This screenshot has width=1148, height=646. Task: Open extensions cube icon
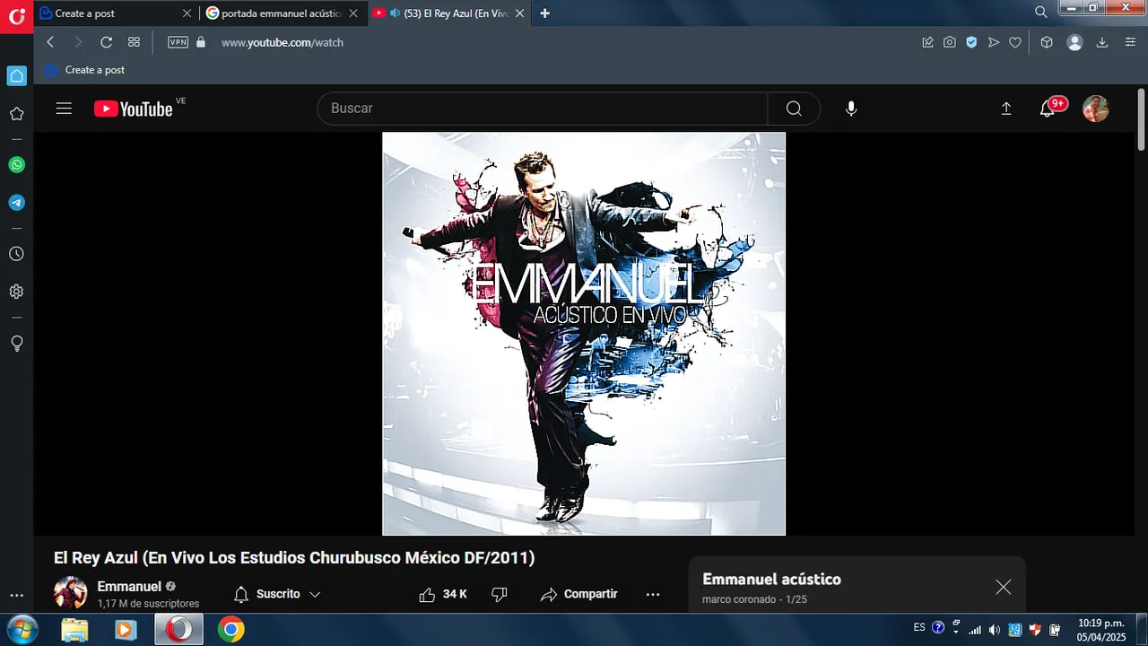1047,42
